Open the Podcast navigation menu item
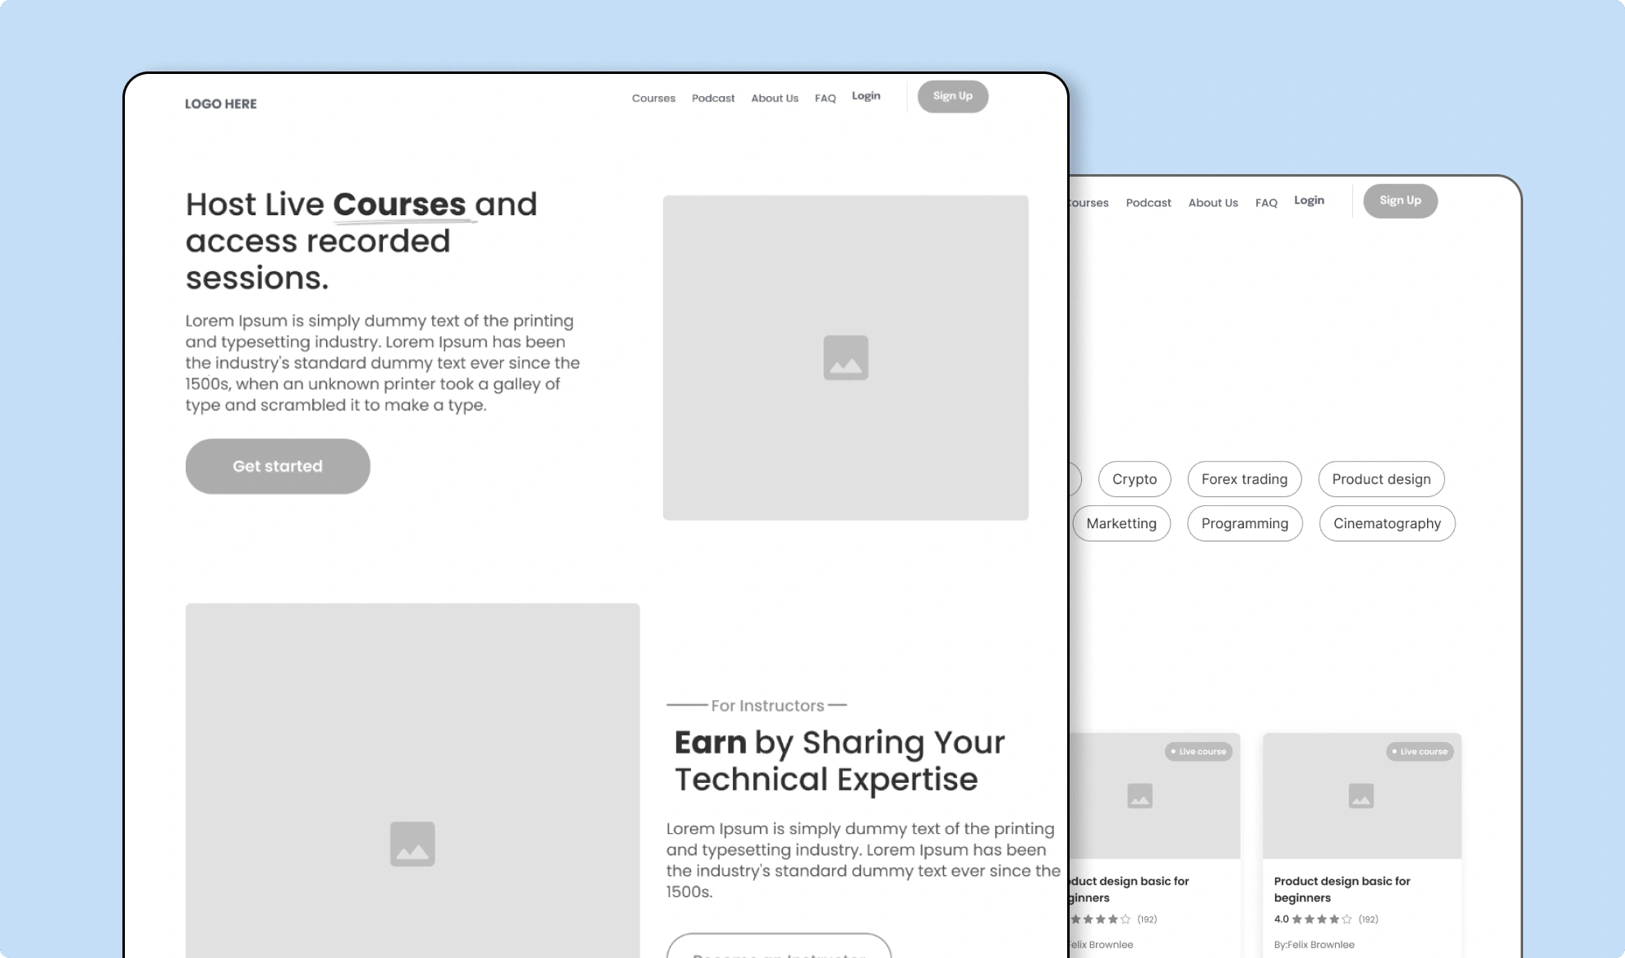Image resolution: width=1625 pixels, height=958 pixels. [x=713, y=97]
